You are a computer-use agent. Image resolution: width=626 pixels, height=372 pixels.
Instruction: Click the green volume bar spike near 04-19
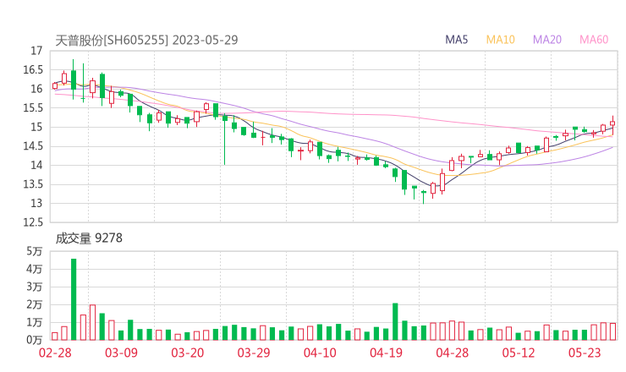395,322
